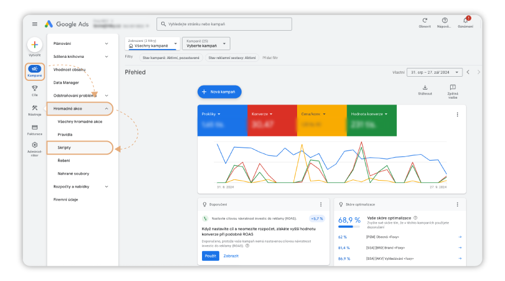Open the Hodnota konverze metric dropdown

pyautogui.click(x=369, y=114)
